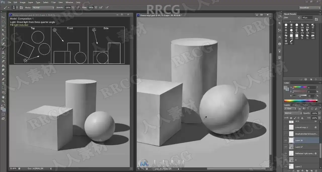Select the Horizontal Type tool

click(3, 83)
